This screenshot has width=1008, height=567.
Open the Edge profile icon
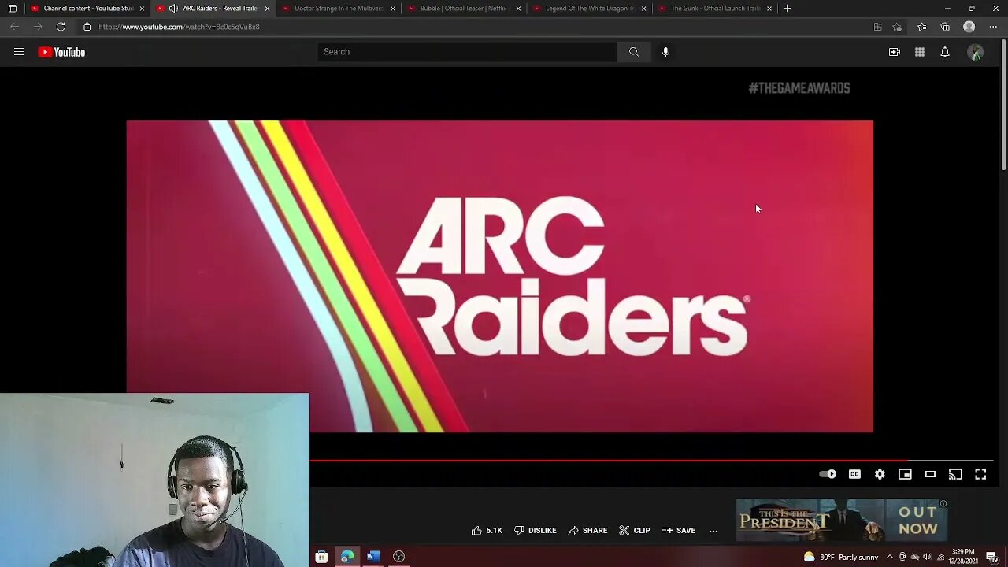969,27
